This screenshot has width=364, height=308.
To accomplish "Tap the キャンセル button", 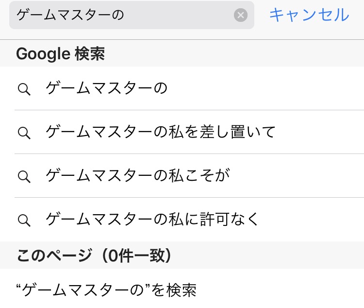I will (x=309, y=15).
